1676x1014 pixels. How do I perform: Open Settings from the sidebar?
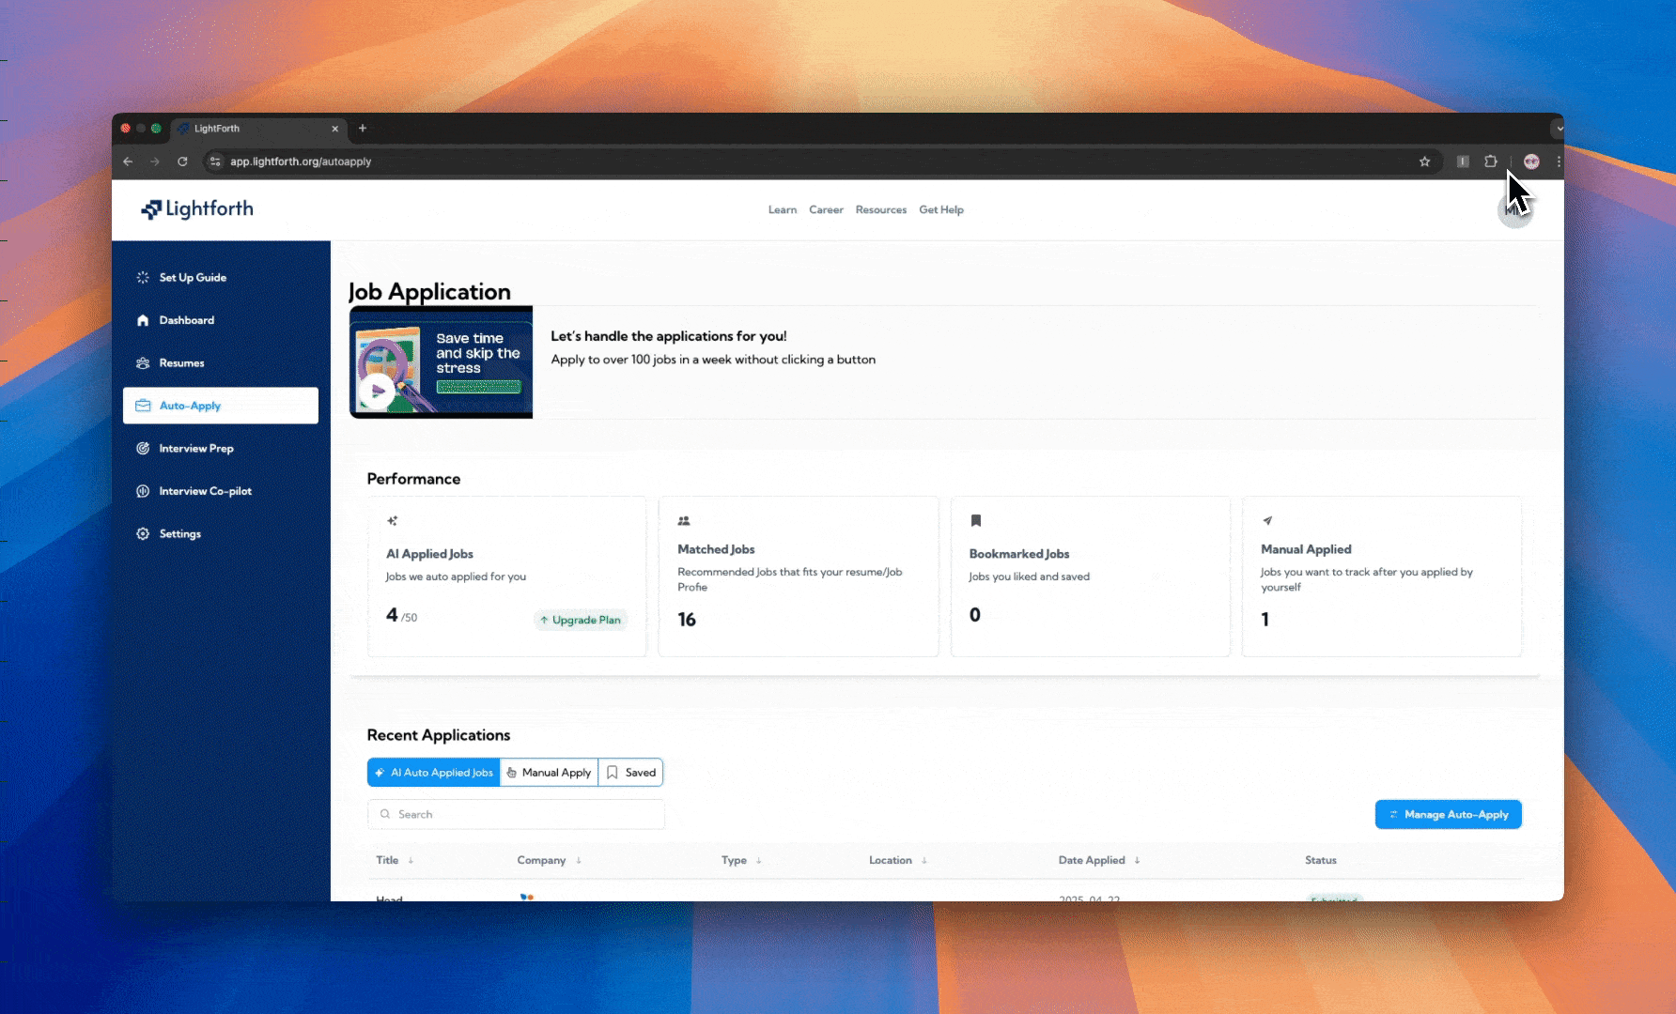click(x=179, y=534)
